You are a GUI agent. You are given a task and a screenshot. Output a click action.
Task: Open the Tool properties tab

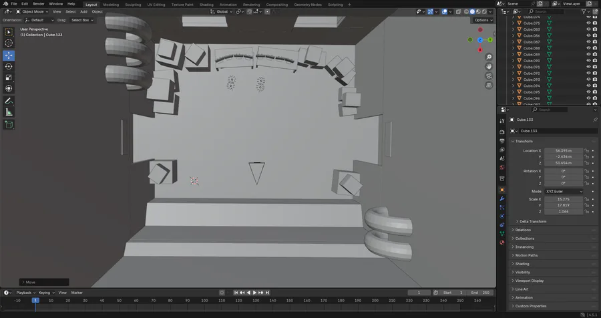(x=502, y=121)
